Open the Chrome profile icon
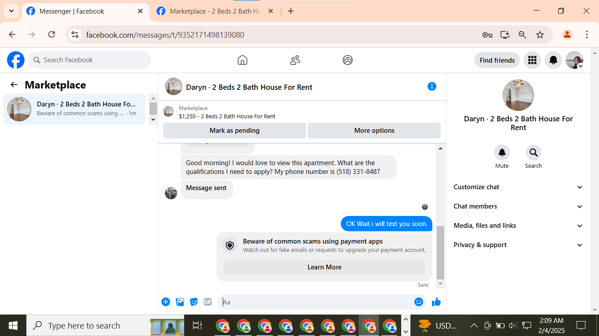599x336 pixels. tap(567, 35)
